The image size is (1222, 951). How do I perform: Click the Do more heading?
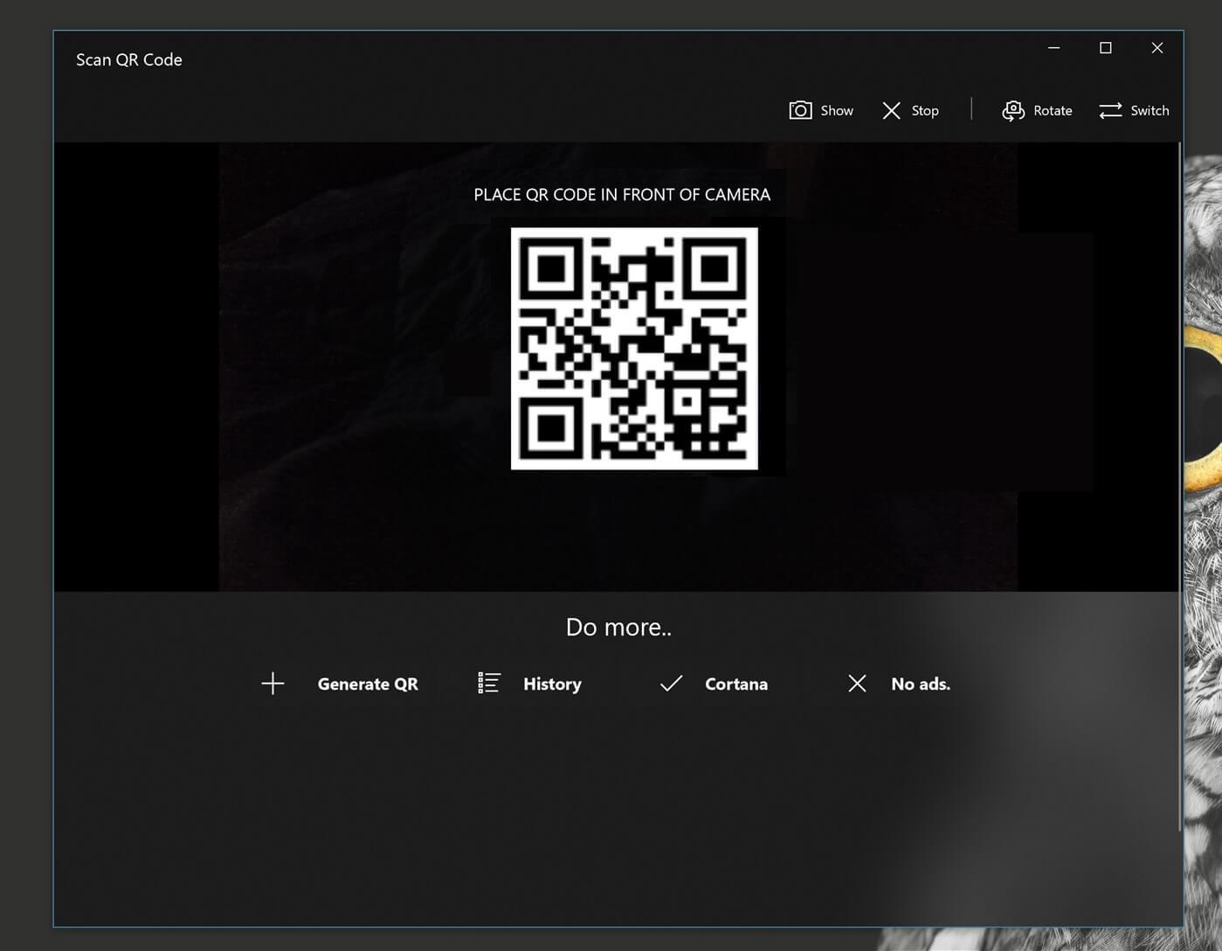click(x=618, y=627)
